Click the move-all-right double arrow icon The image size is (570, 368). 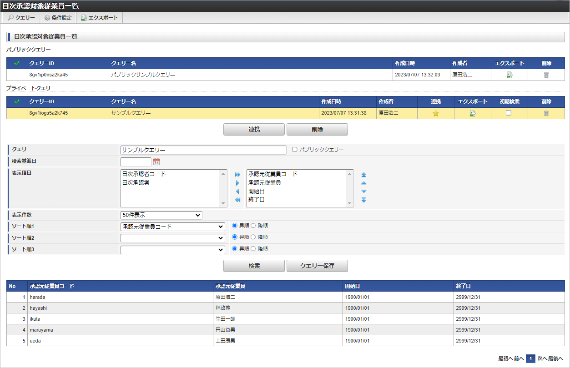[x=237, y=175]
